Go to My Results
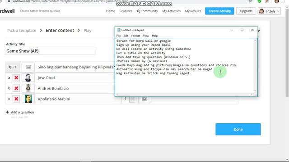Viewport: 289px width, 162px height. point(193,11)
